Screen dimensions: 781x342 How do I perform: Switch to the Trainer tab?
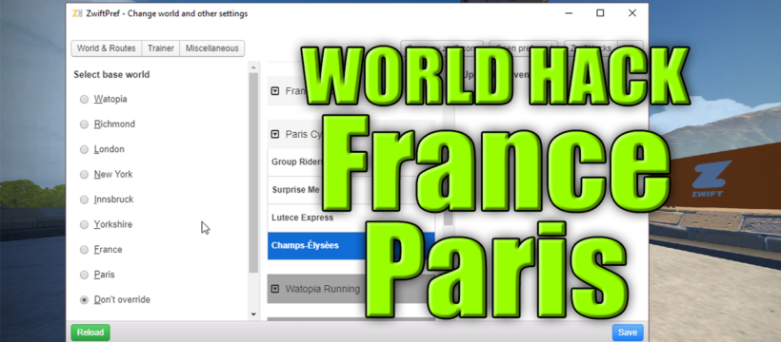pos(161,48)
